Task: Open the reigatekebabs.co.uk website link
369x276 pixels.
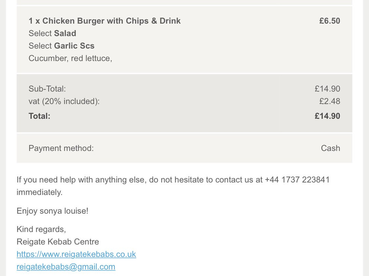Action: pyautogui.click(x=76, y=254)
